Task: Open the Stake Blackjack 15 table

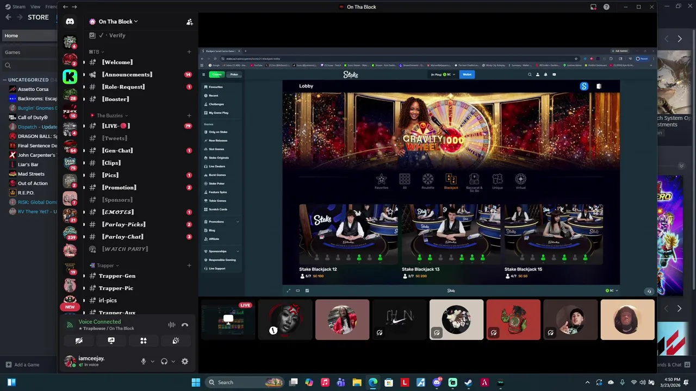Action: pyautogui.click(x=554, y=242)
